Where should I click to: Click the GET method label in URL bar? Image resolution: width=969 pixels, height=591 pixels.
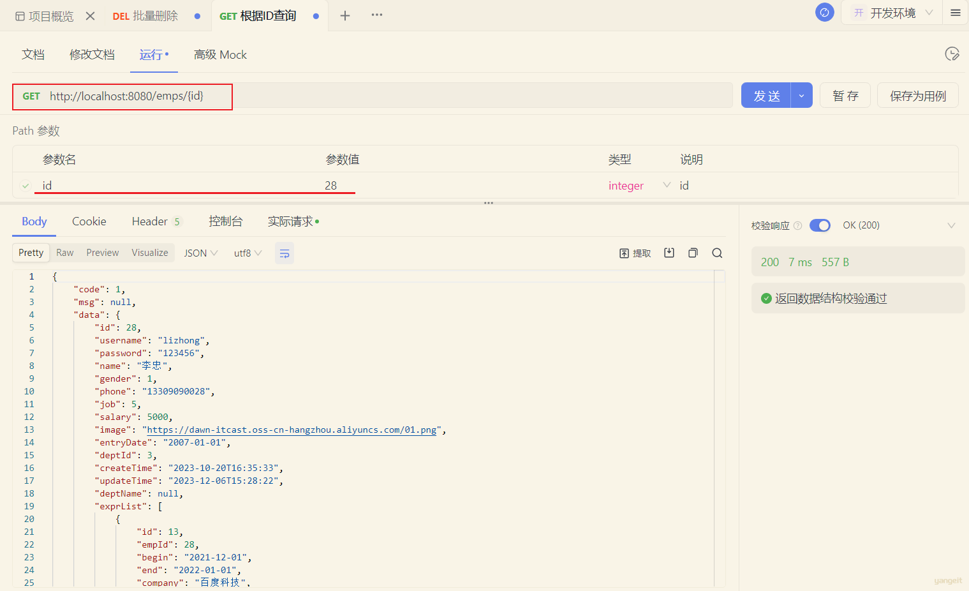point(31,96)
